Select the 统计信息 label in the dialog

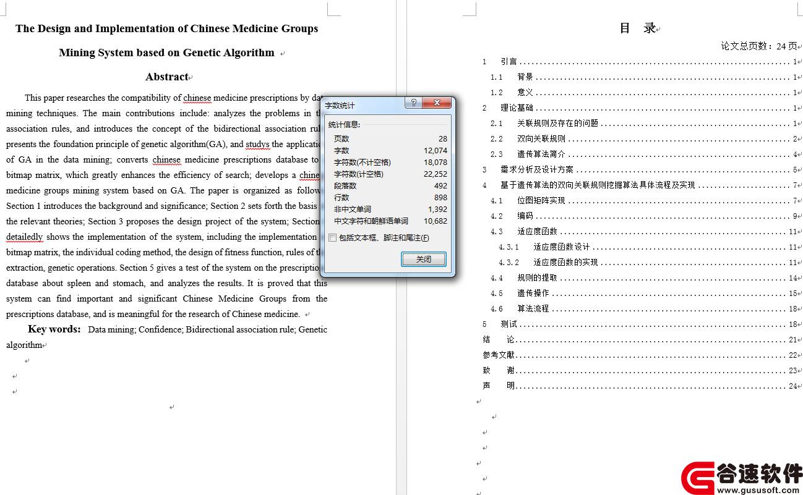[344, 125]
